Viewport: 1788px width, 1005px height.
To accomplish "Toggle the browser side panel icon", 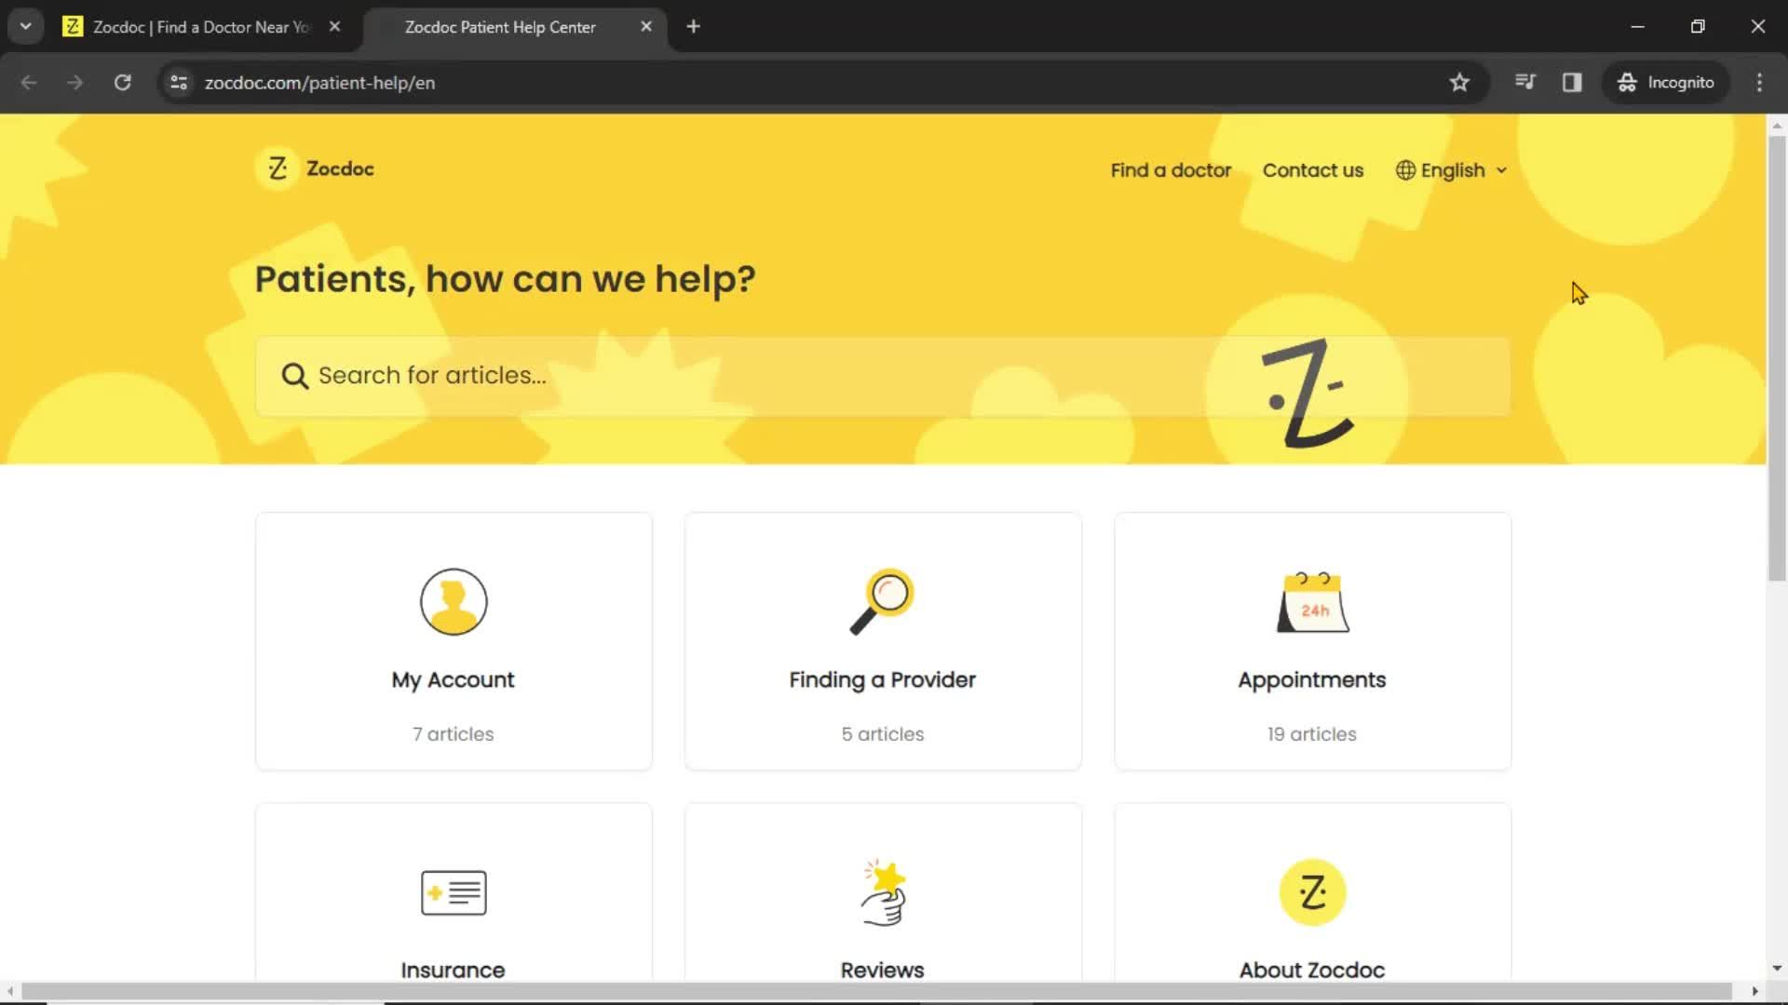I will coord(1572,83).
